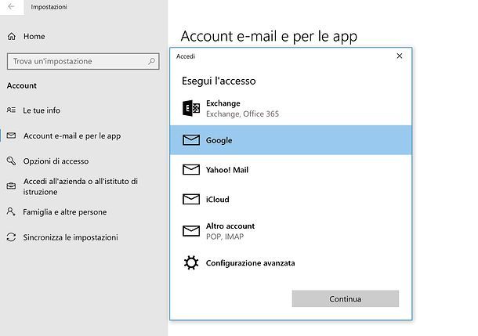Click the sync arrows icon

[11, 237]
